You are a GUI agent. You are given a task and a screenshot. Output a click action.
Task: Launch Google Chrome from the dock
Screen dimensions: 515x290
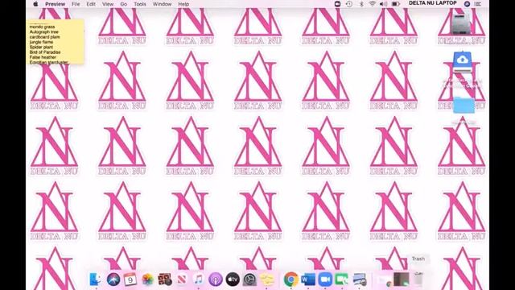click(291, 280)
